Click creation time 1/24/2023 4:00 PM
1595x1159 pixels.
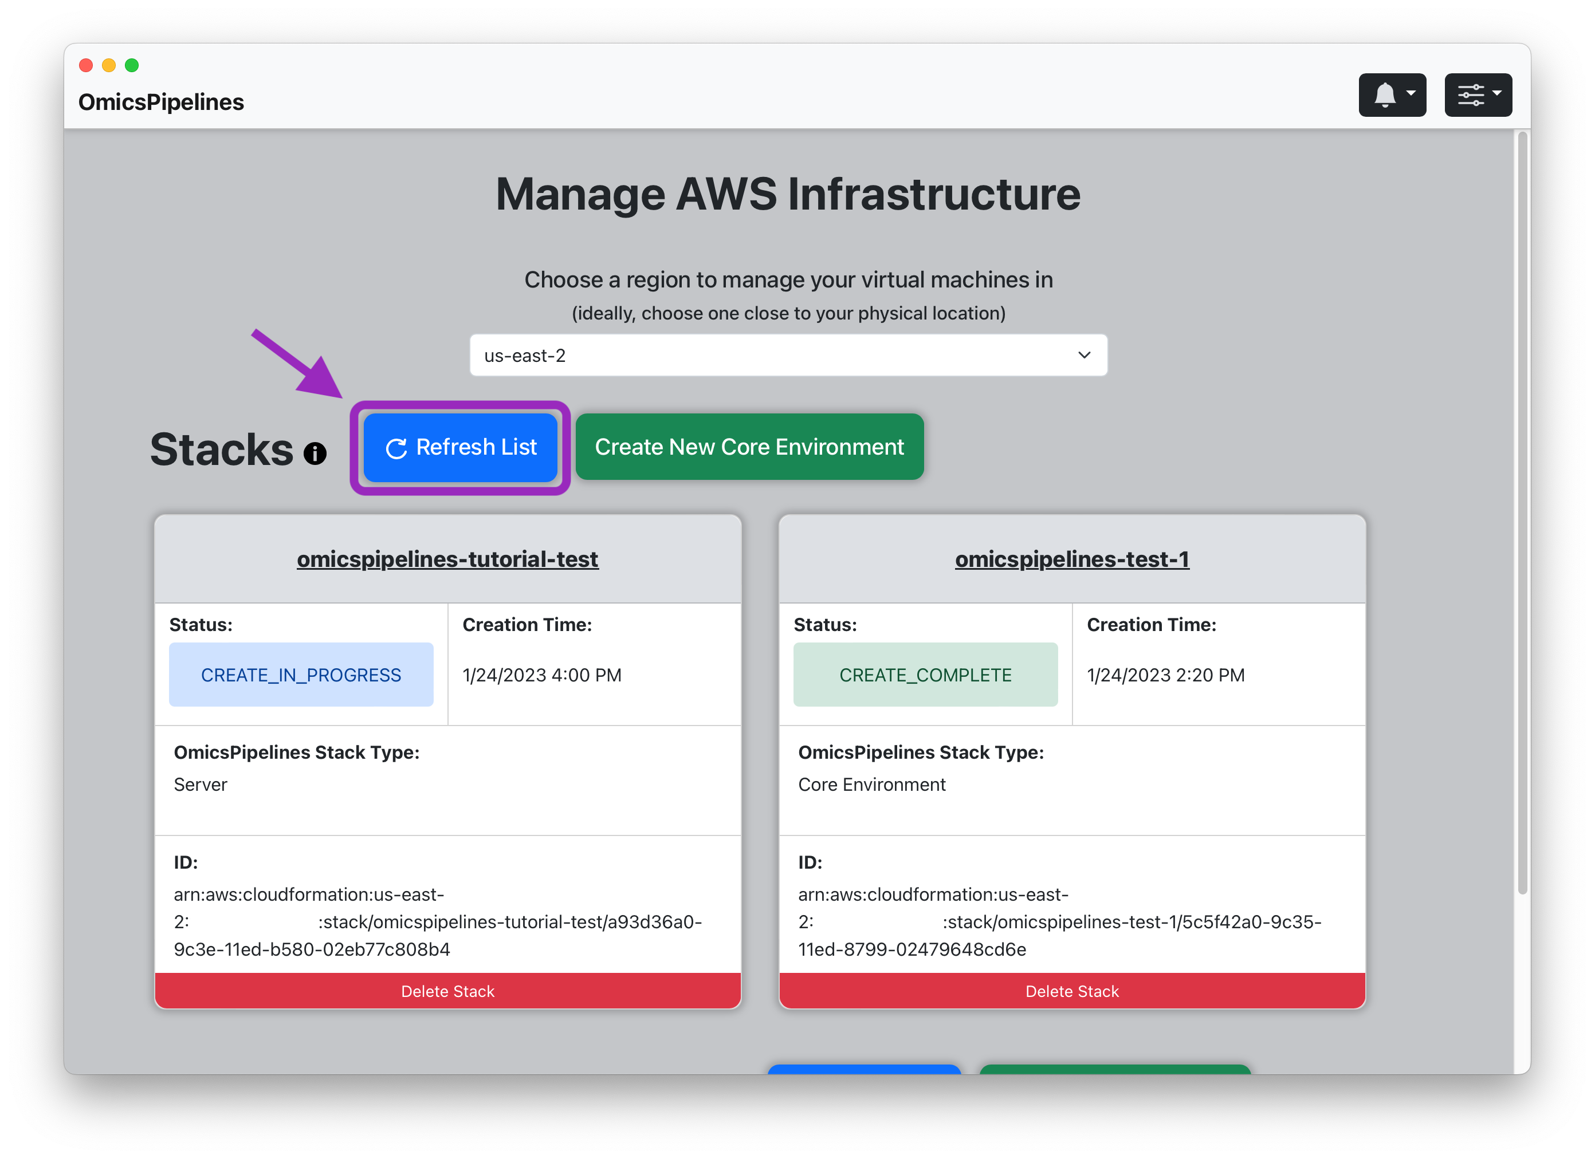pos(542,676)
